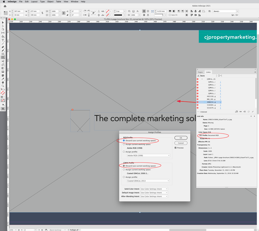This screenshot has width=259, height=231.
Task: Select the Type tool in the toolbox
Action: click(3, 40)
